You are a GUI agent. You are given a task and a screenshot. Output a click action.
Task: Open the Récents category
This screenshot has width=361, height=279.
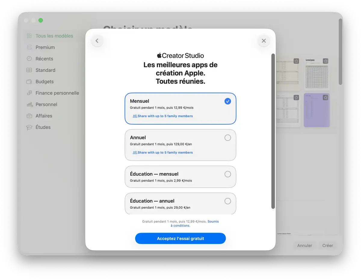click(44, 59)
